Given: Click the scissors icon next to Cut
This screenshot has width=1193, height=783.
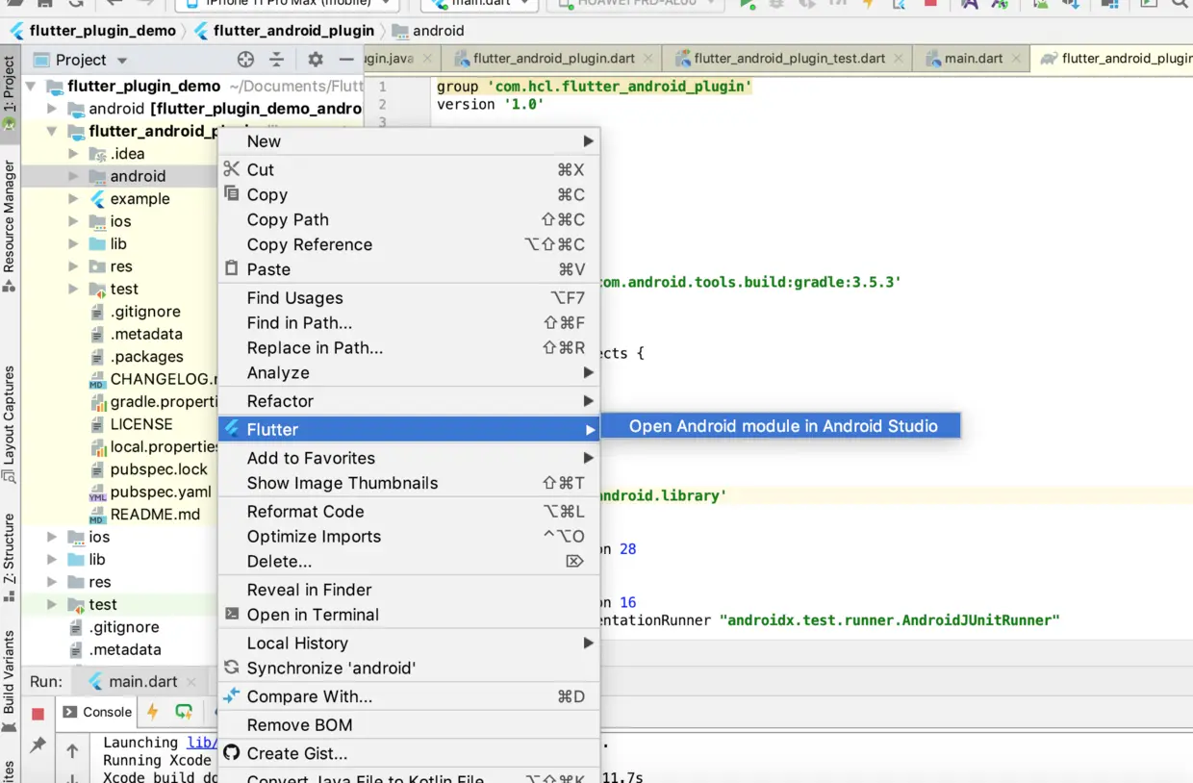Looking at the screenshot, I should (x=231, y=169).
